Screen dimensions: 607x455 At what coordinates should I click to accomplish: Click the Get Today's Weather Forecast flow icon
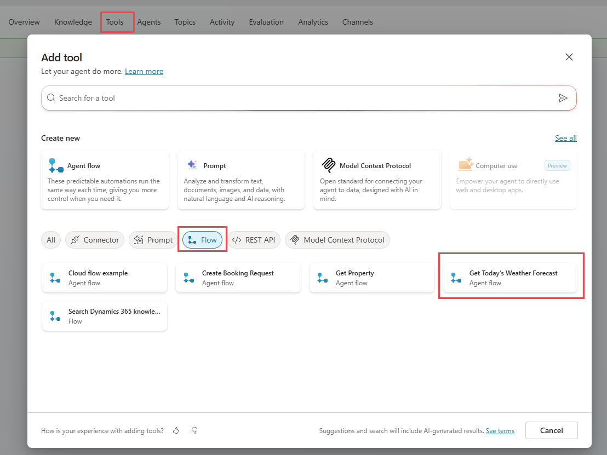pyautogui.click(x=456, y=278)
